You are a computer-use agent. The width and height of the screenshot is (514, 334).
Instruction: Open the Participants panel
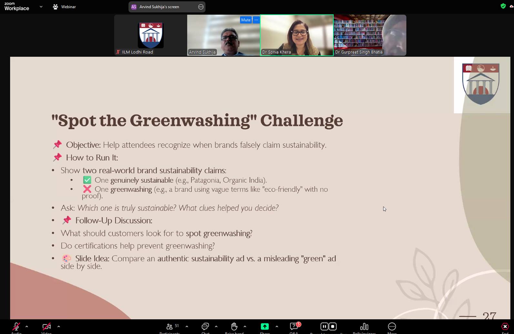170,327
